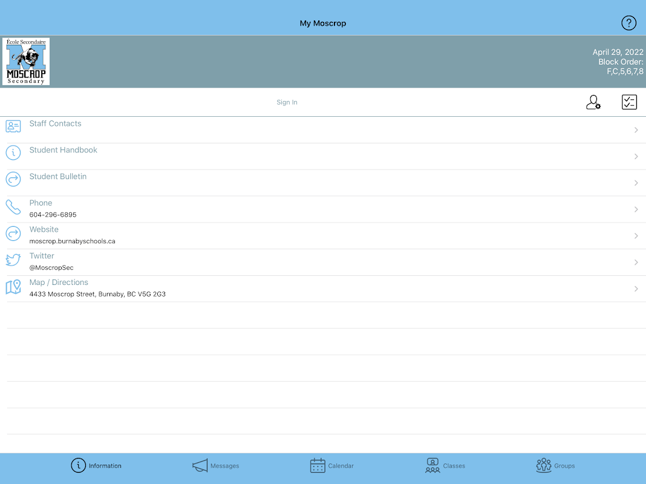
Task: Click the Information tab icon
Action: (78, 465)
